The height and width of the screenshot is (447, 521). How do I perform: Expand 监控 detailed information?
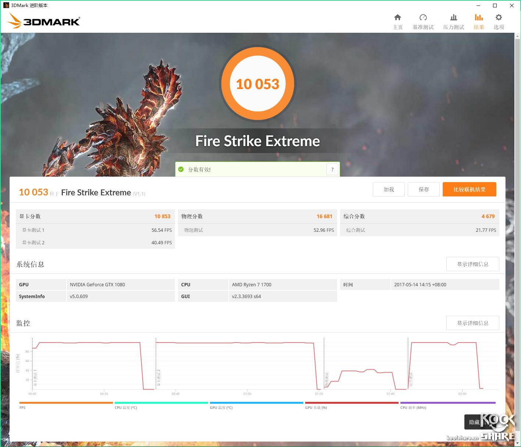[x=472, y=323]
